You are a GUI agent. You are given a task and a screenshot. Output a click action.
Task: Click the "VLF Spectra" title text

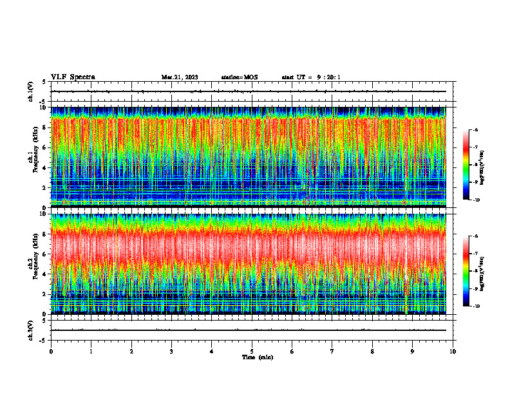tap(73, 77)
